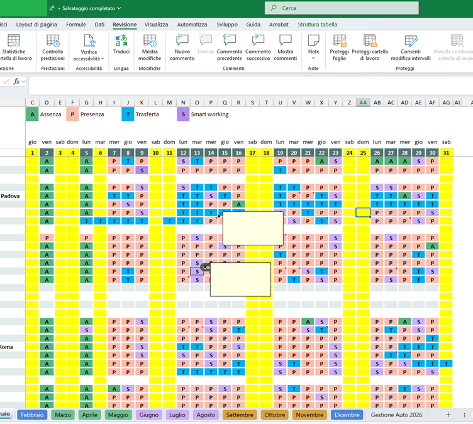Go to Commento precedente
Viewport: 473px width, 424px height.
tap(229, 48)
